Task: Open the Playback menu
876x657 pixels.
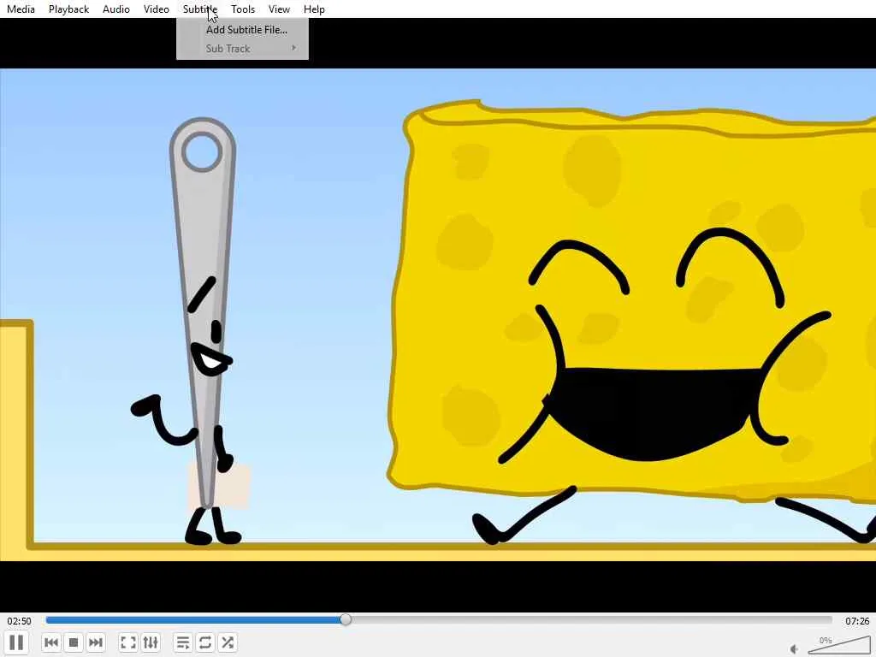Action: (x=68, y=9)
